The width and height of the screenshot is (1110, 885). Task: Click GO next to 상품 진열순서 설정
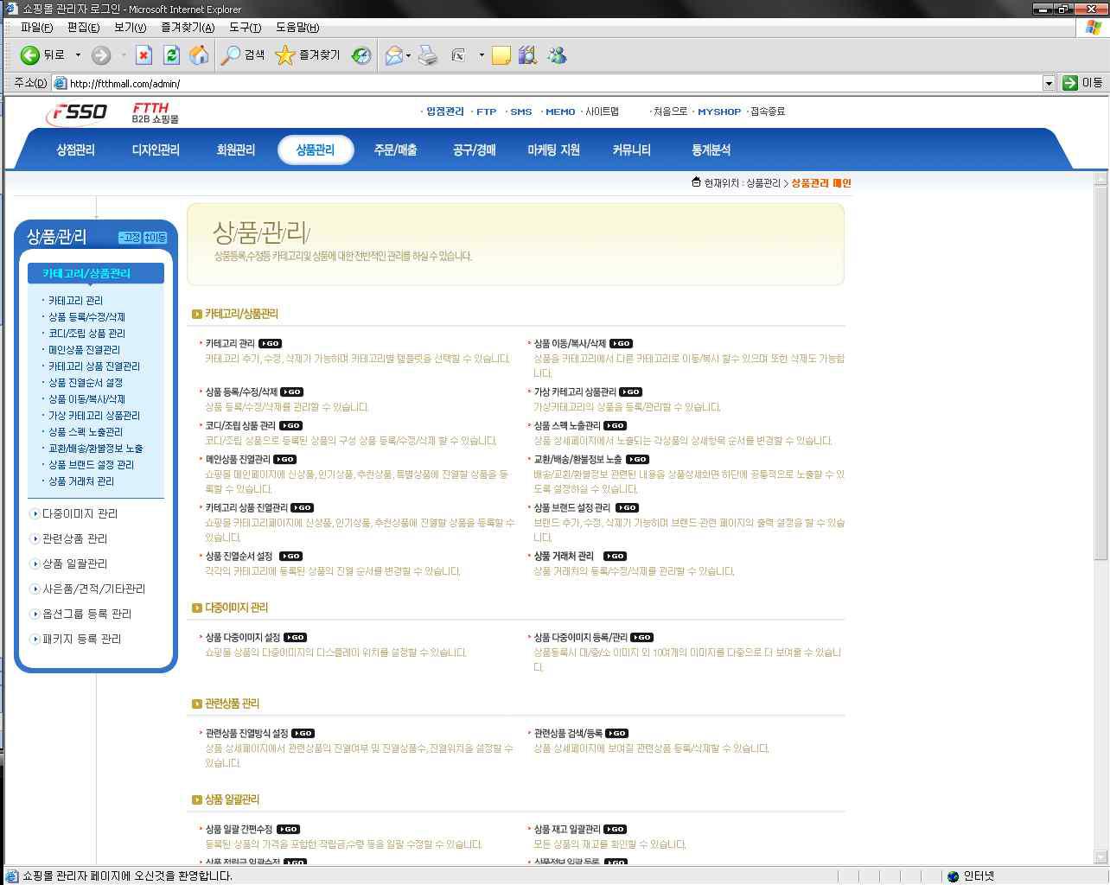pos(290,557)
